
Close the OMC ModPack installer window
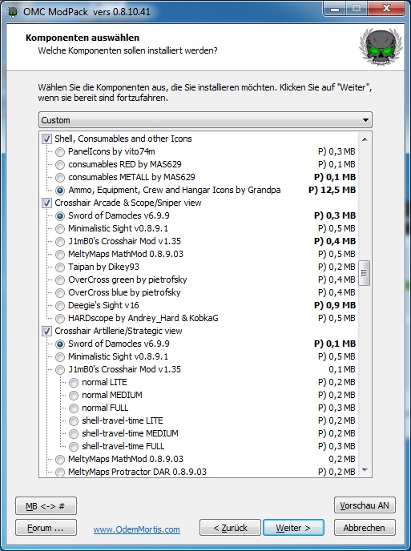pos(386,9)
